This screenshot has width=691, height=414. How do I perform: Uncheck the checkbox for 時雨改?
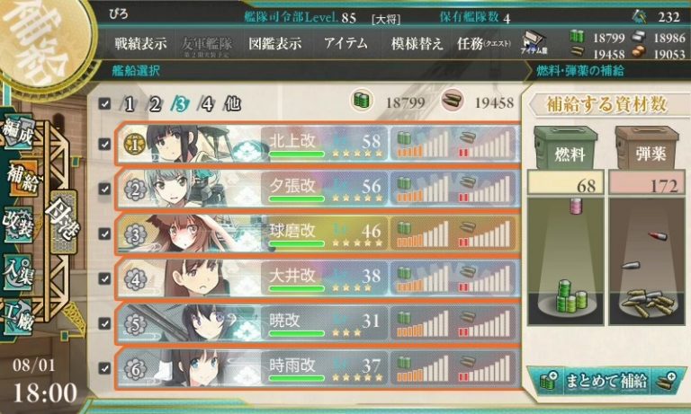coord(104,368)
